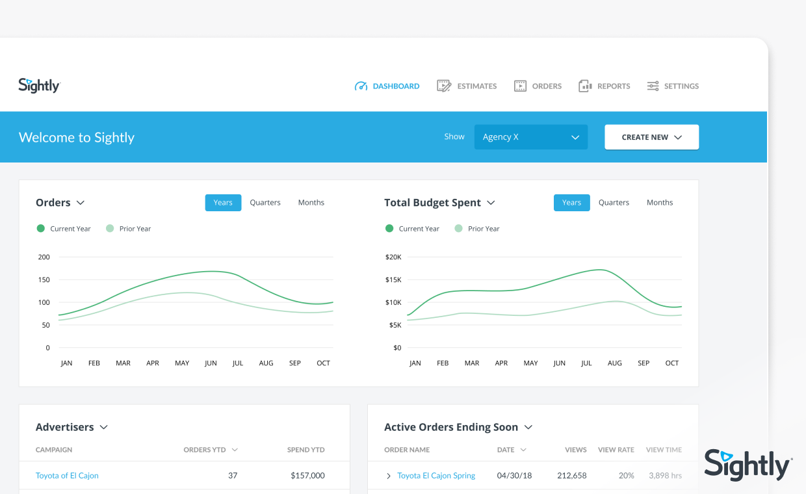The image size is (806, 494).
Task: Select Quarters in Total Budget Spent chart
Action: coord(614,203)
